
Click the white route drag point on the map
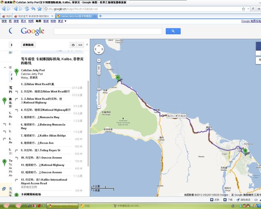(163, 116)
